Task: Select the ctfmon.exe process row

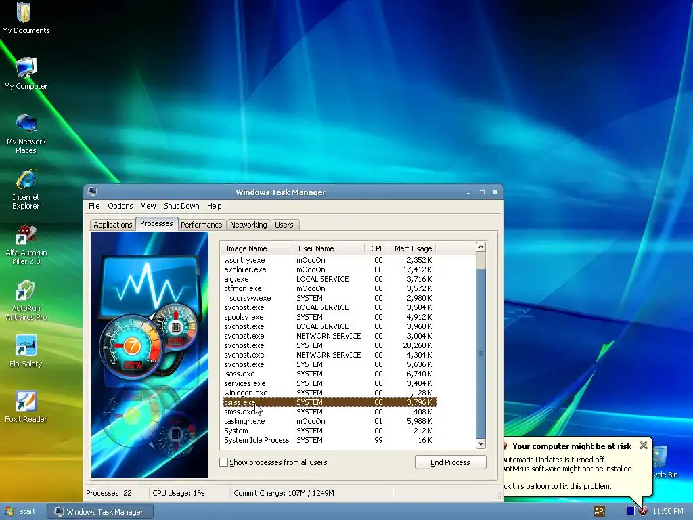Action: pyautogui.click(x=328, y=288)
